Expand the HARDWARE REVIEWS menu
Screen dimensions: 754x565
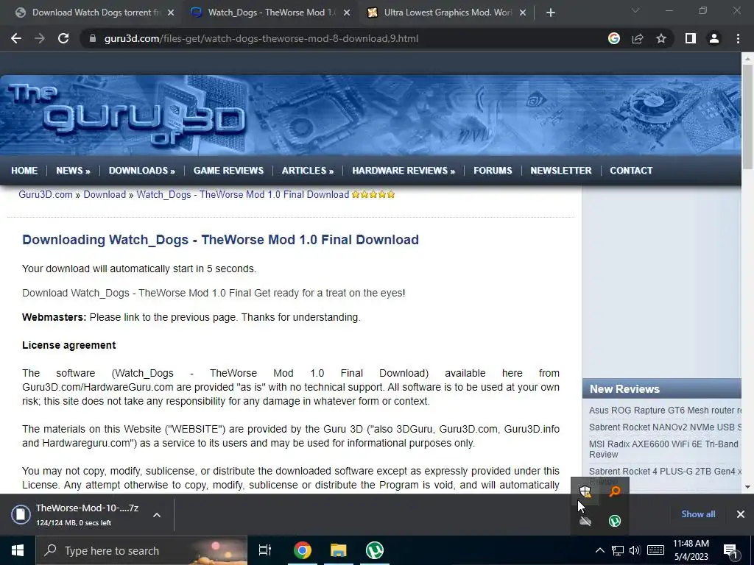pyautogui.click(x=404, y=171)
